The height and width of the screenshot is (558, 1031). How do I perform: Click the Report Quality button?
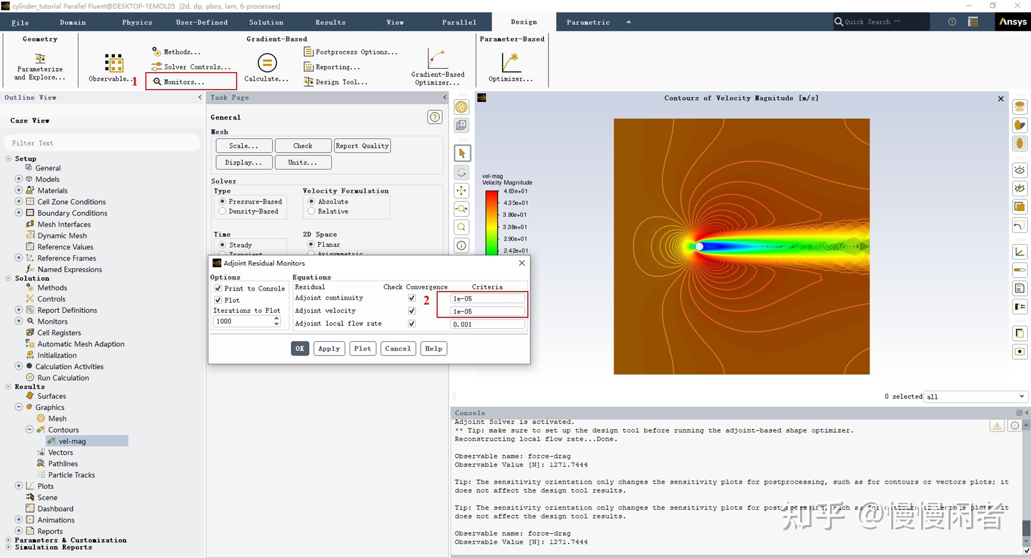tap(362, 146)
